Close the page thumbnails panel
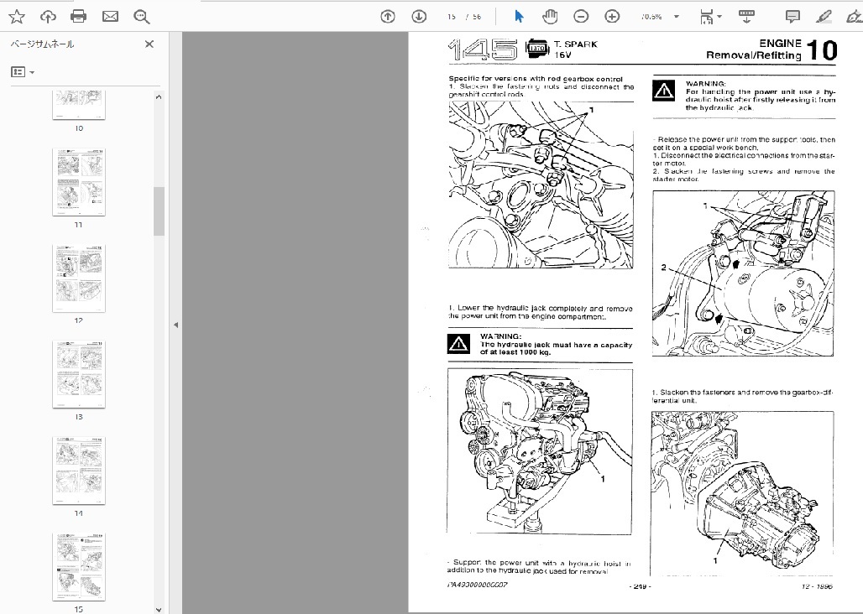Screen dimensions: 863x614 (149, 44)
